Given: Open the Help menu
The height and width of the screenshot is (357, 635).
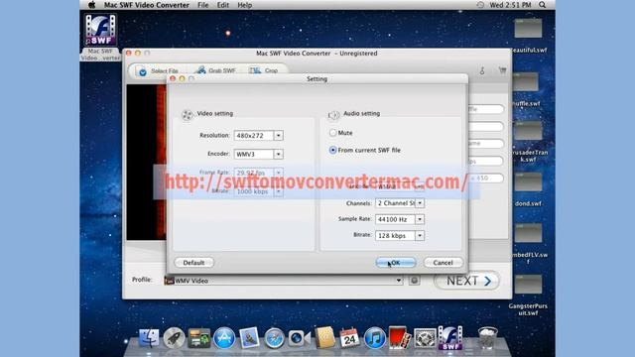Looking at the screenshot, I should 245,5.
